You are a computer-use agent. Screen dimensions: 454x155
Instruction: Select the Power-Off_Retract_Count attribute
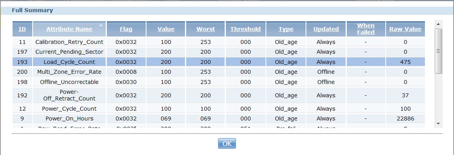point(69,95)
